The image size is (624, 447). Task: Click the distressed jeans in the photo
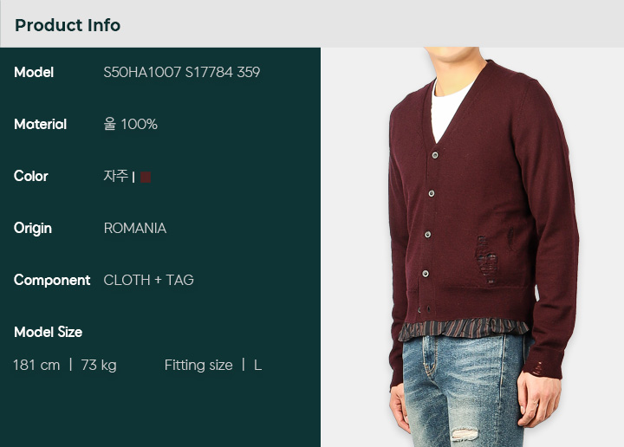tap(465, 391)
